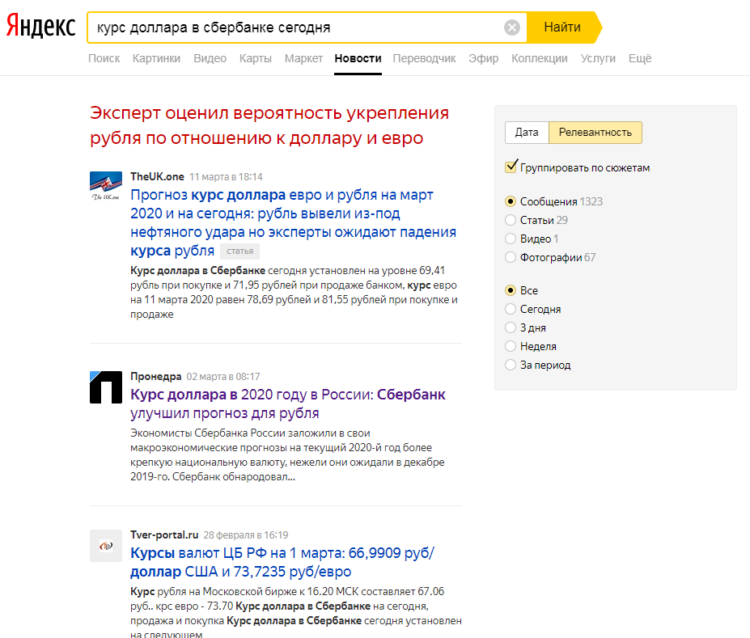Select the Сообщения radio button
750x638 pixels.
click(511, 201)
